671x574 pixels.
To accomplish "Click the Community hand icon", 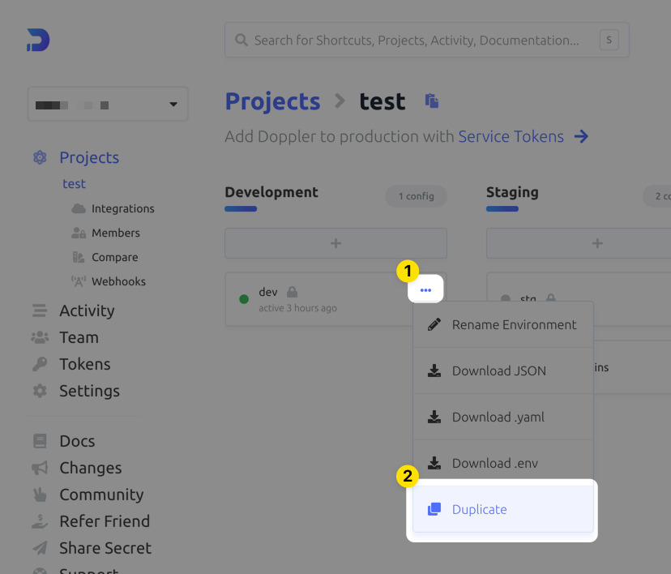I will pyautogui.click(x=40, y=495).
